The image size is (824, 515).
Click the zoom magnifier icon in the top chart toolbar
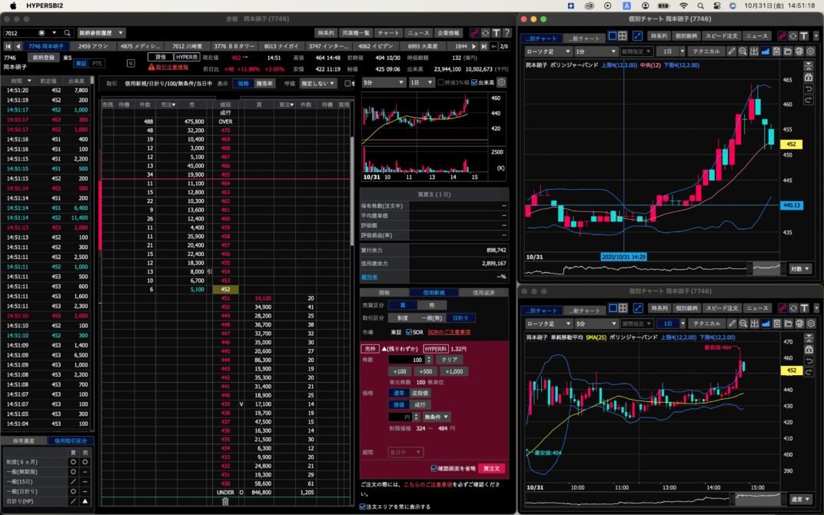pyautogui.click(x=743, y=51)
